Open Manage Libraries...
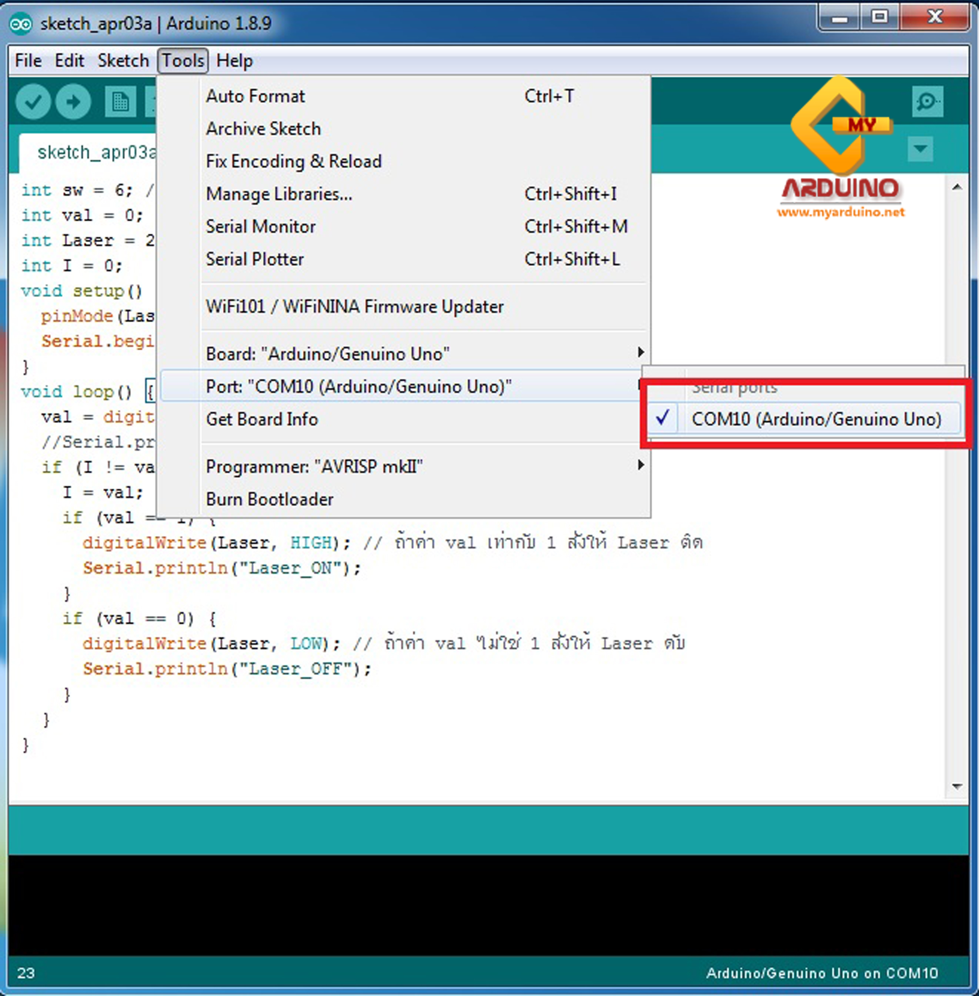The image size is (979, 996). [279, 194]
